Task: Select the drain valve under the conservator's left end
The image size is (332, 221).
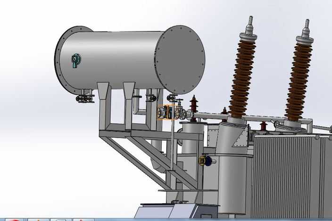Action: (x=85, y=98)
